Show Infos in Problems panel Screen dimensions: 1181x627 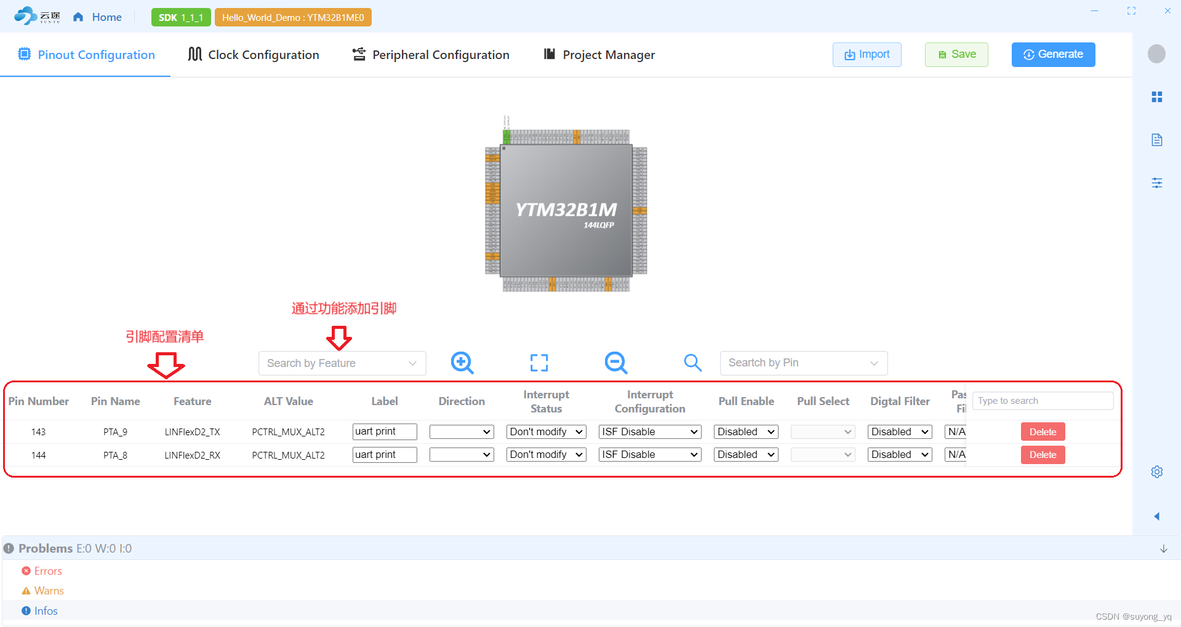46,611
